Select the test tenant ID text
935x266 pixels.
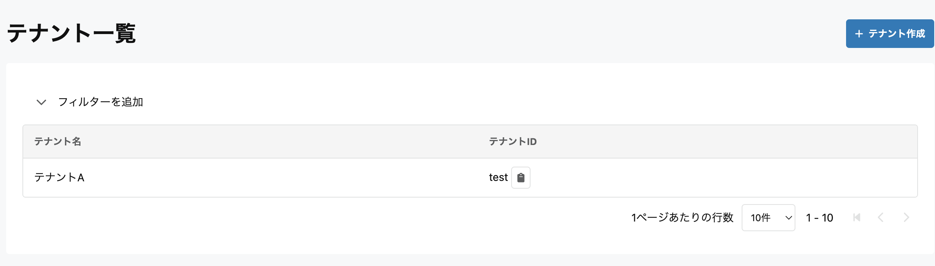(497, 177)
